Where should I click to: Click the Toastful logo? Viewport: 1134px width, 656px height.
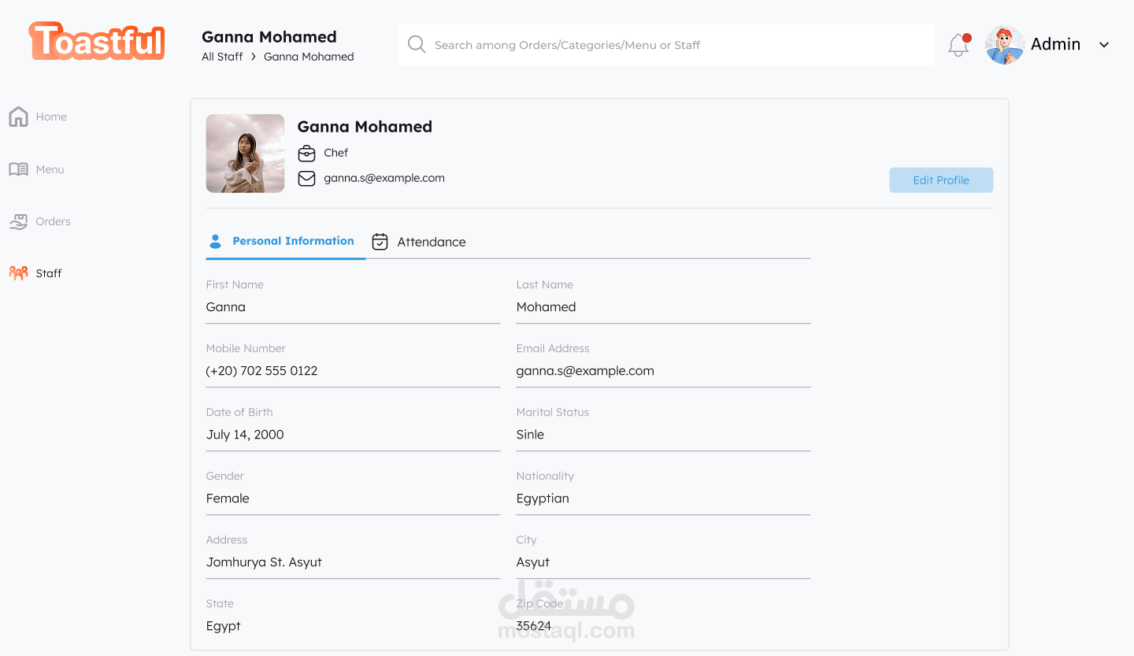97,41
